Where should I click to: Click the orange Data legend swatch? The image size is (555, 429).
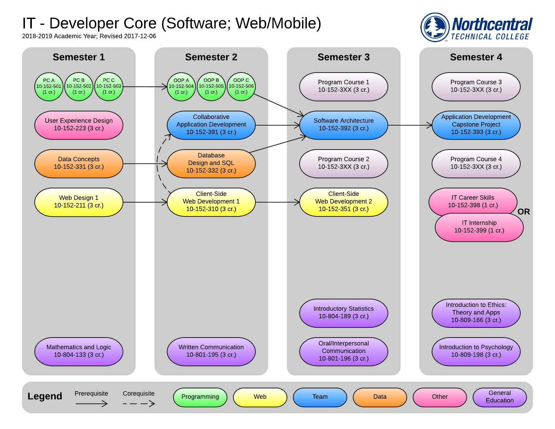tap(380, 397)
